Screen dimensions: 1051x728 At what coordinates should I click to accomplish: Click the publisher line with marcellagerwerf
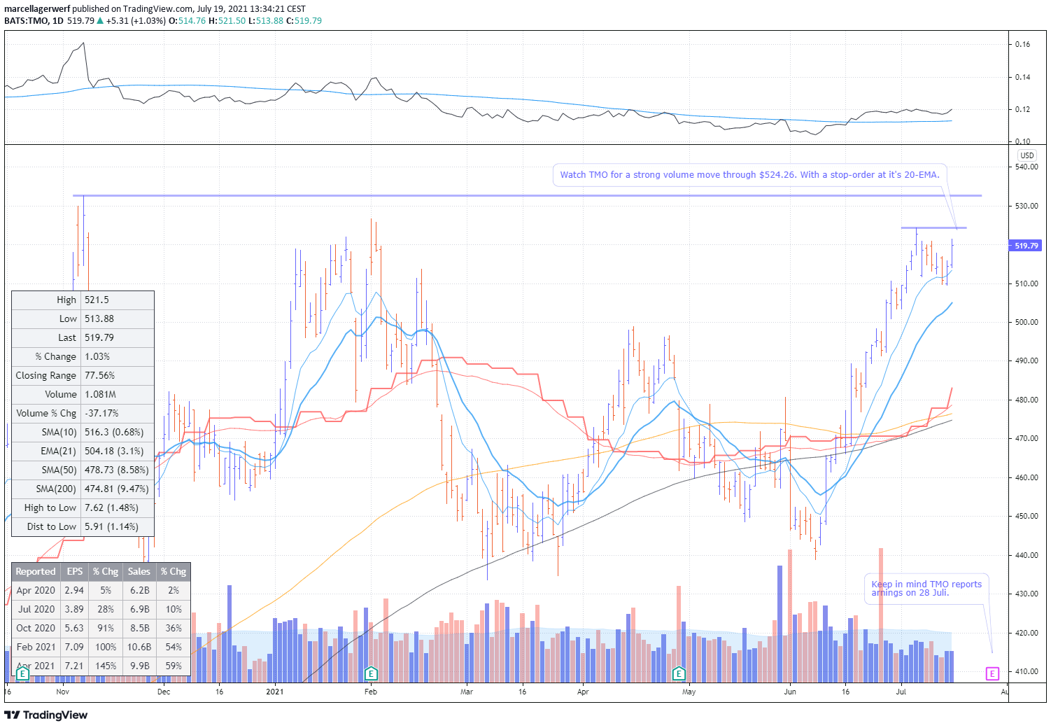click(x=155, y=9)
